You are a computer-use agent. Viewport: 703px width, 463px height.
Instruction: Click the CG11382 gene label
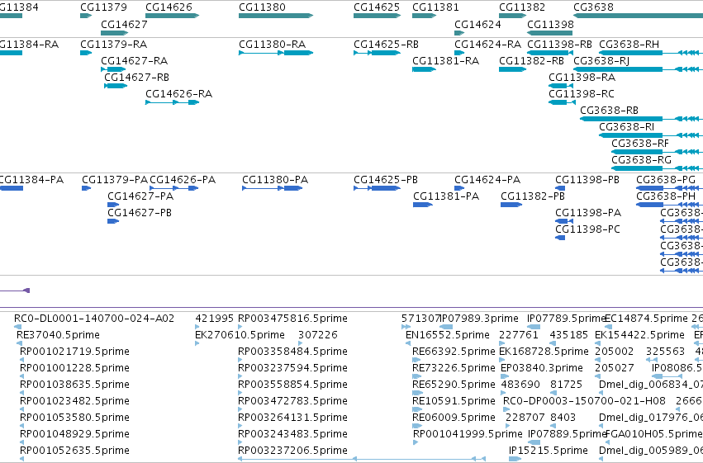(522, 7)
